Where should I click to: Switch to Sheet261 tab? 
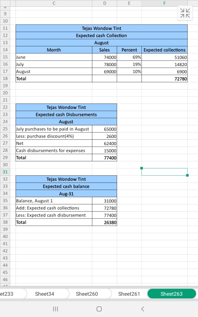tap(129, 294)
